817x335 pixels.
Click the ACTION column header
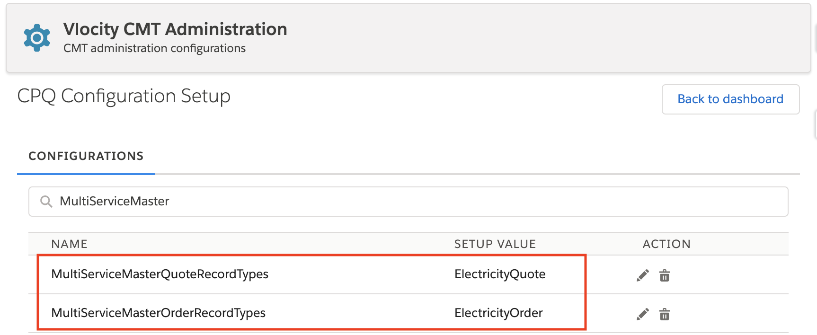[x=666, y=244]
